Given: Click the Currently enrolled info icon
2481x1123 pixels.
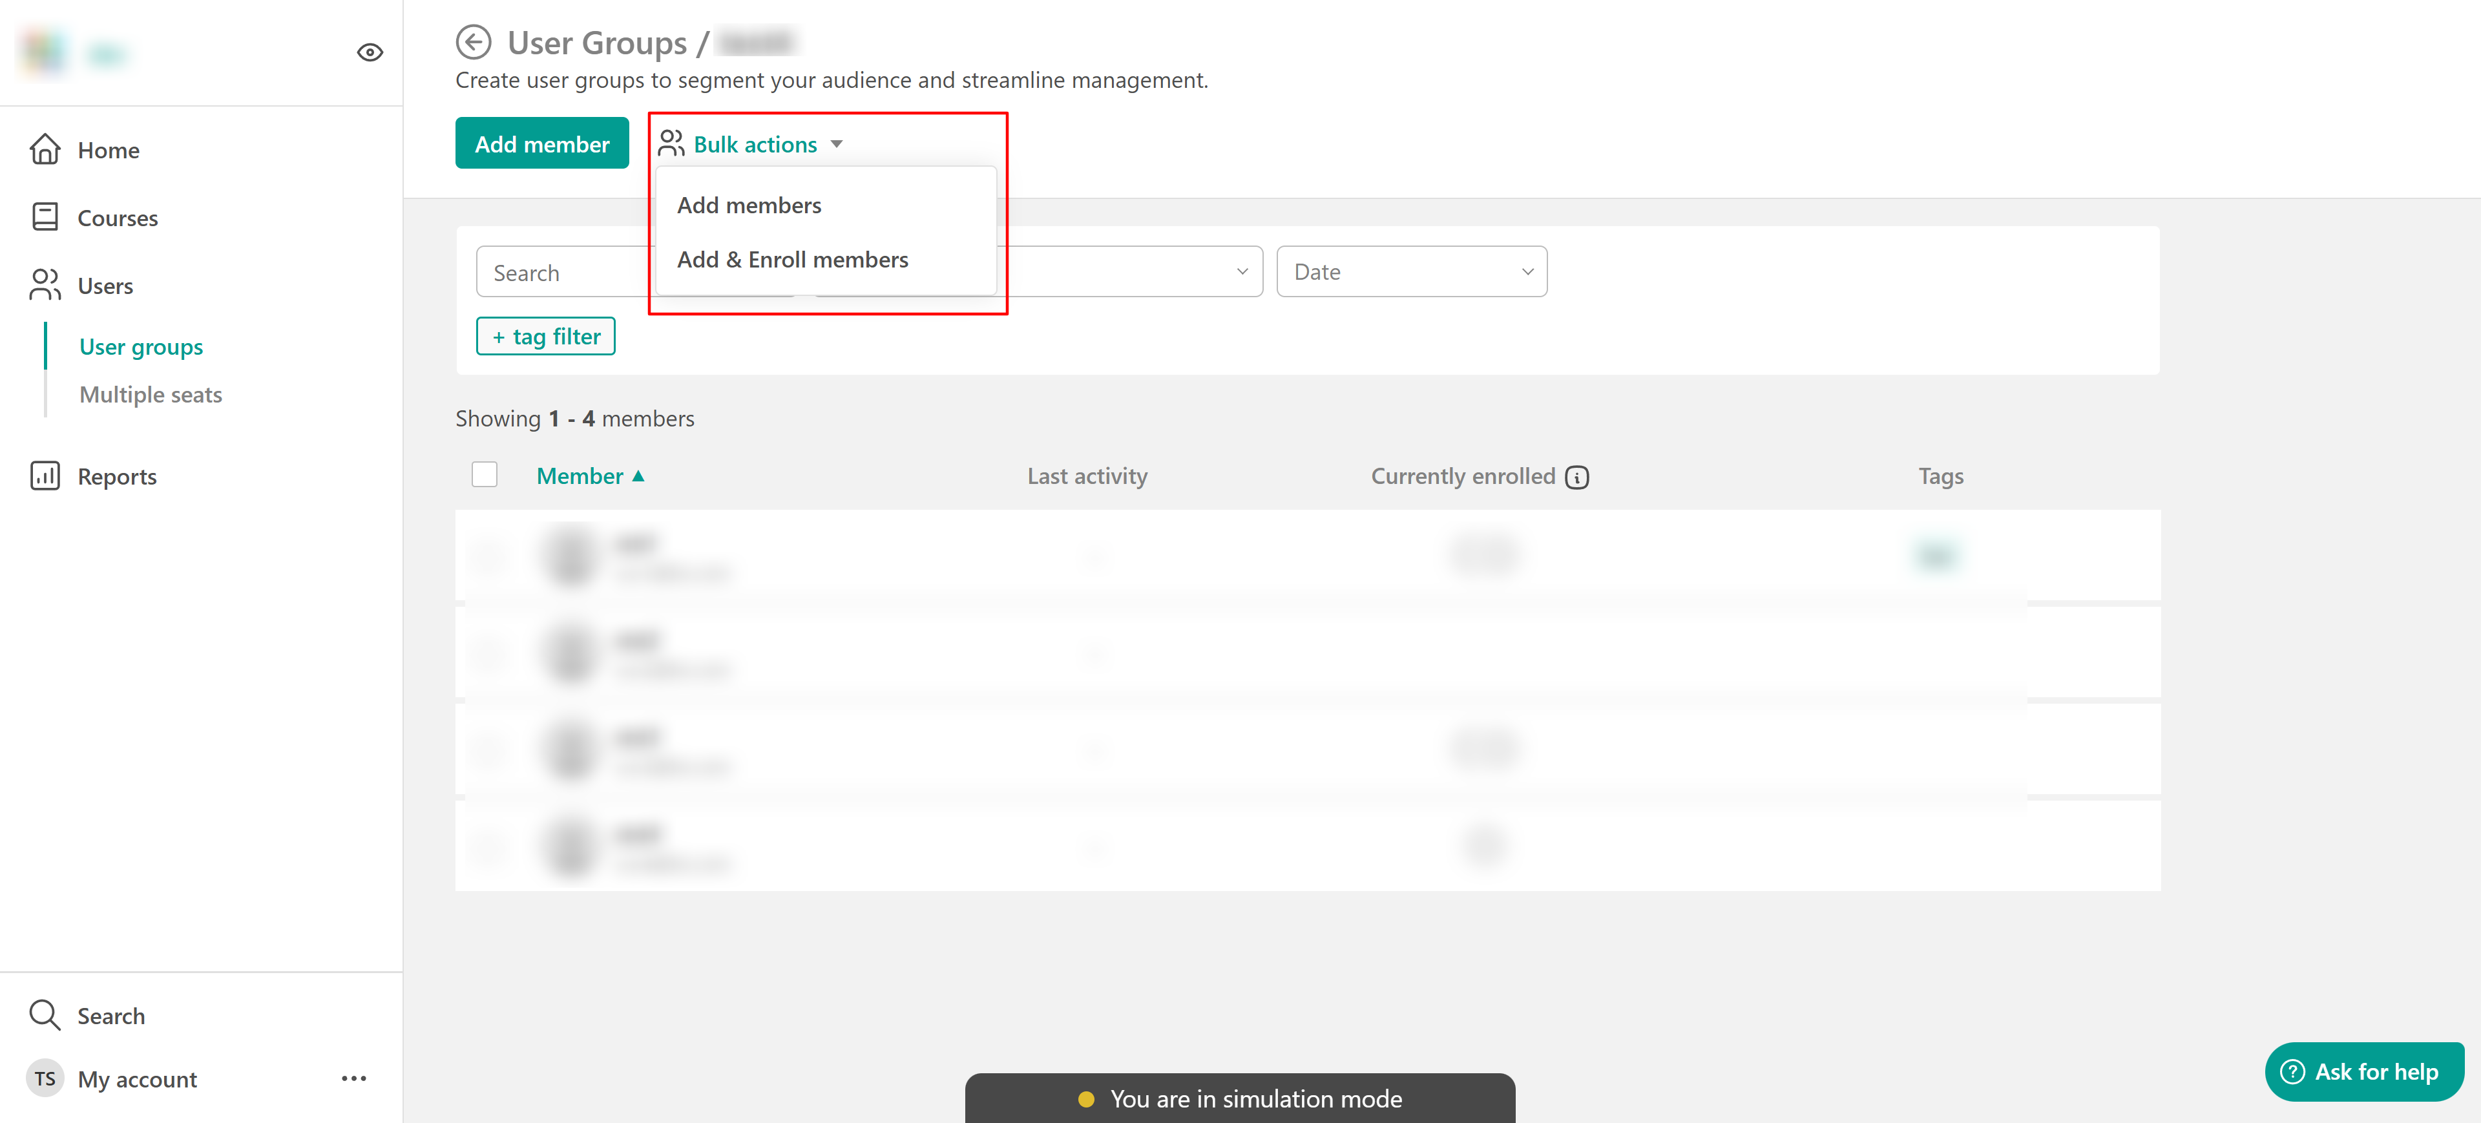Looking at the screenshot, I should (1576, 477).
